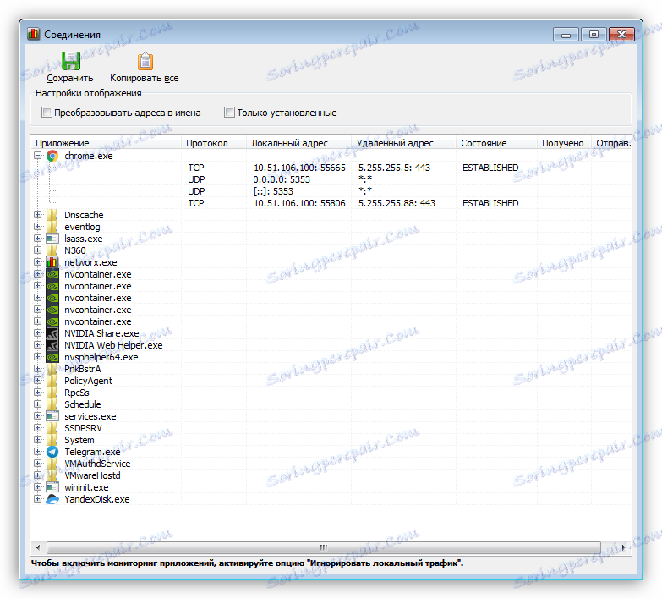This screenshot has width=662, height=599.
Task: Click the N360 folder icon
Action: (x=52, y=250)
